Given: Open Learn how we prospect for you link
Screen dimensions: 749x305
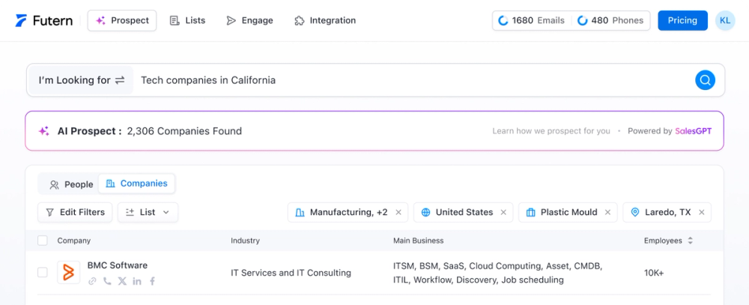Looking at the screenshot, I should (551, 131).
